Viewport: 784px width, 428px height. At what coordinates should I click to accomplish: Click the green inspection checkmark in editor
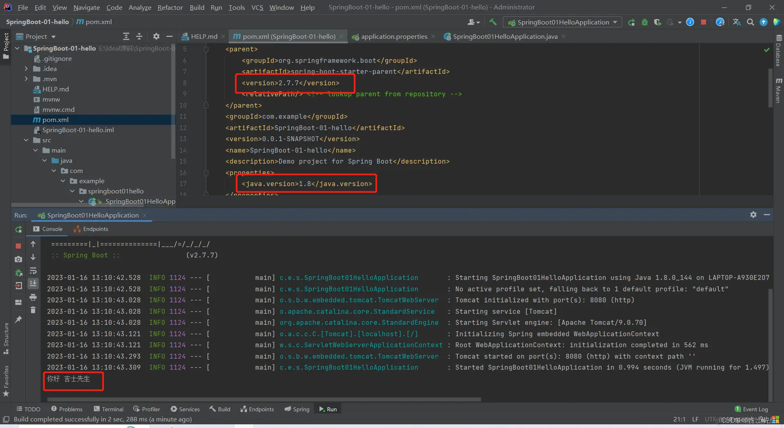(767, 50)
